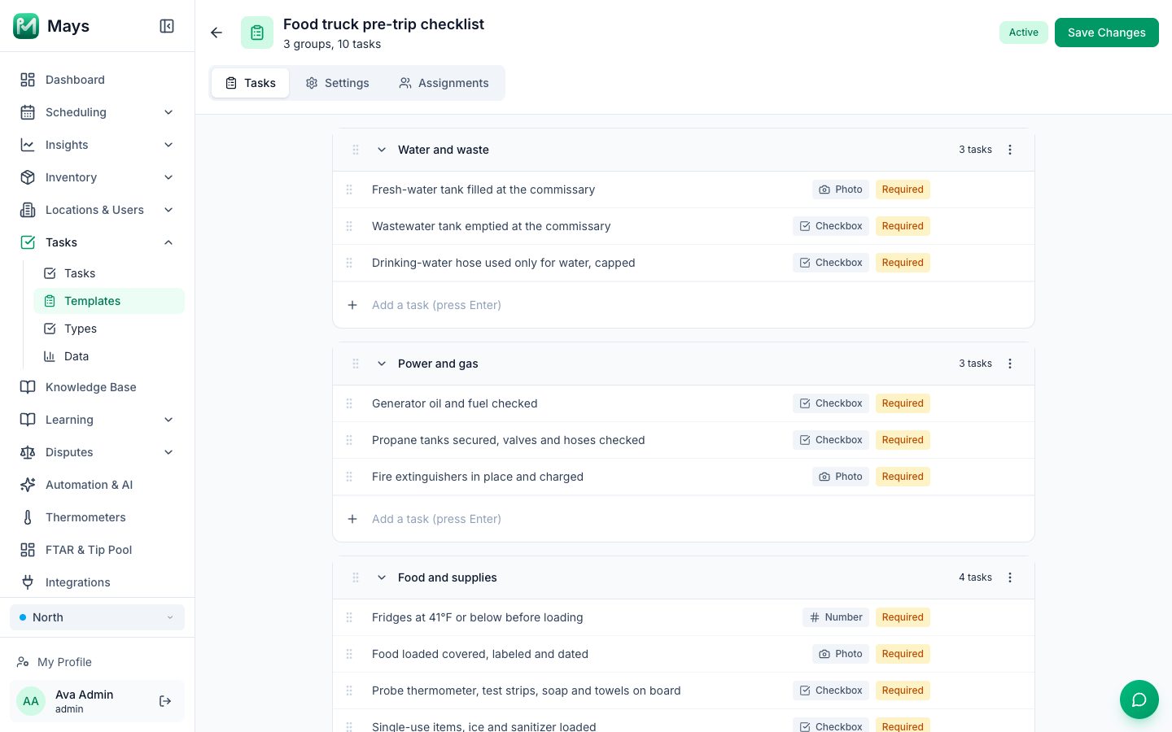Screen dimensions: 1172x732
Task: Toggle Required on Fridges at 41°F task
Action: pos(903,617)
